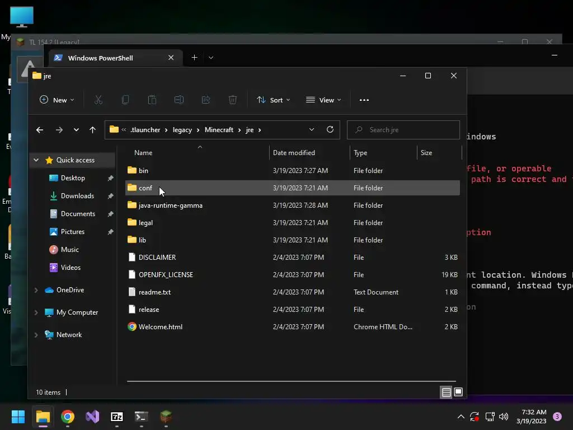Select Music in navigation pane
The width and height of the screenshot is (573, 430).
(x=69, y=250)
